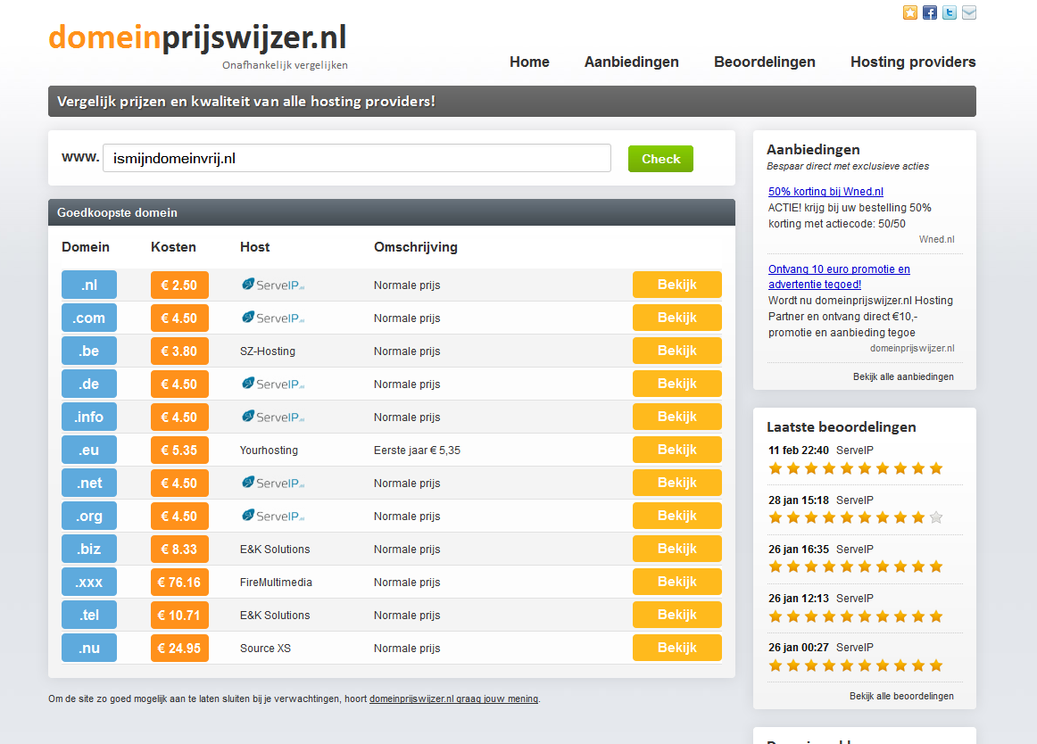Click Bekijk for the .xxx domain
Viewport: 1037px width, 744px height.
[x=676, y=582]
